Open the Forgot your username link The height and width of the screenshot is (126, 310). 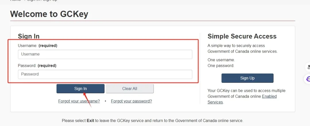click(x=79, y=101)
